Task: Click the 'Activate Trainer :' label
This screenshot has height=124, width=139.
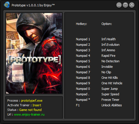Action: pyautogui.click(x=19, y=105)
